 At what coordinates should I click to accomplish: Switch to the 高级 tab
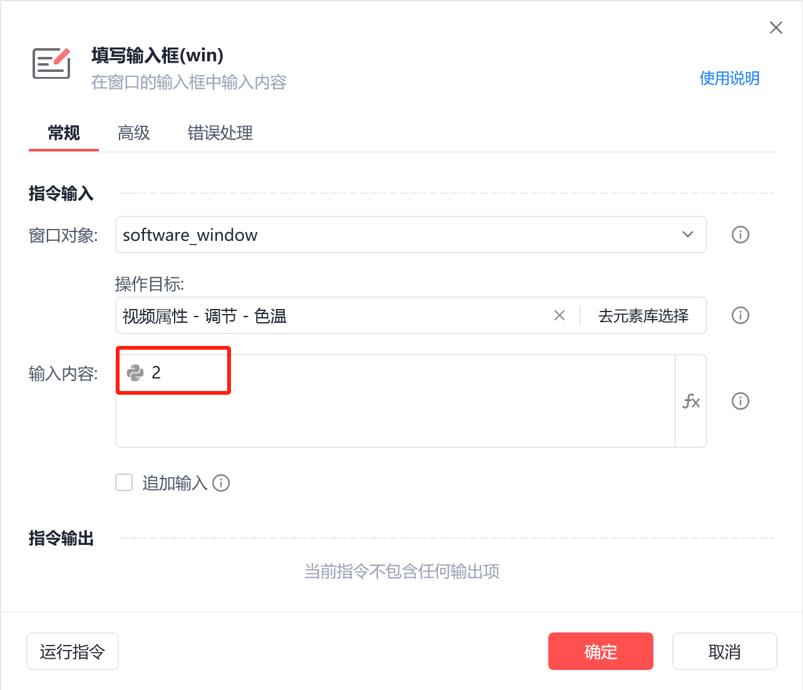pyautogui.click(x=134, y=133)
